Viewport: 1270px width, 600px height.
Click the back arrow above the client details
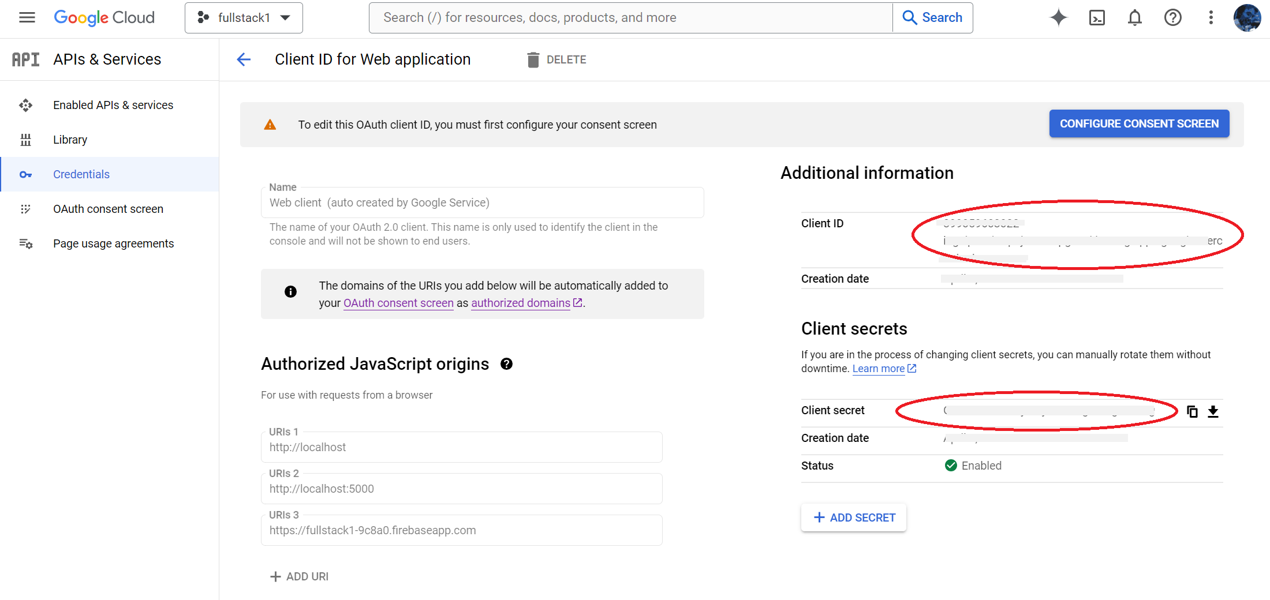(x=244, y=59)
